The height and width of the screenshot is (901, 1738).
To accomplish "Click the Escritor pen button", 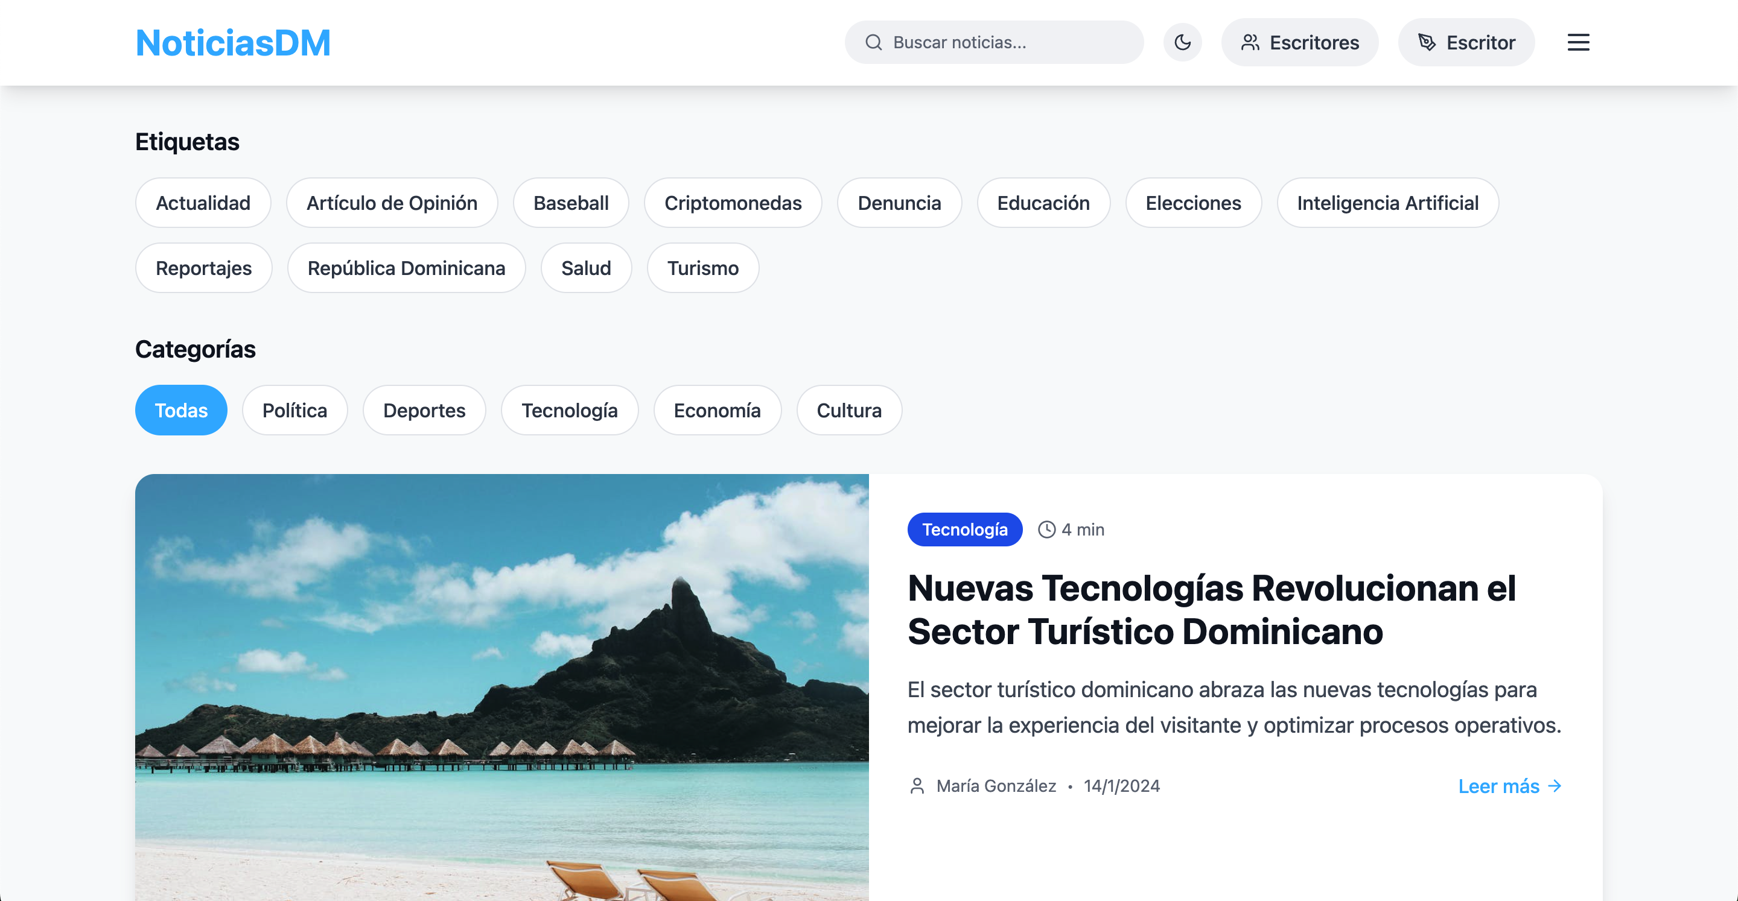I will click(1466, 42).
